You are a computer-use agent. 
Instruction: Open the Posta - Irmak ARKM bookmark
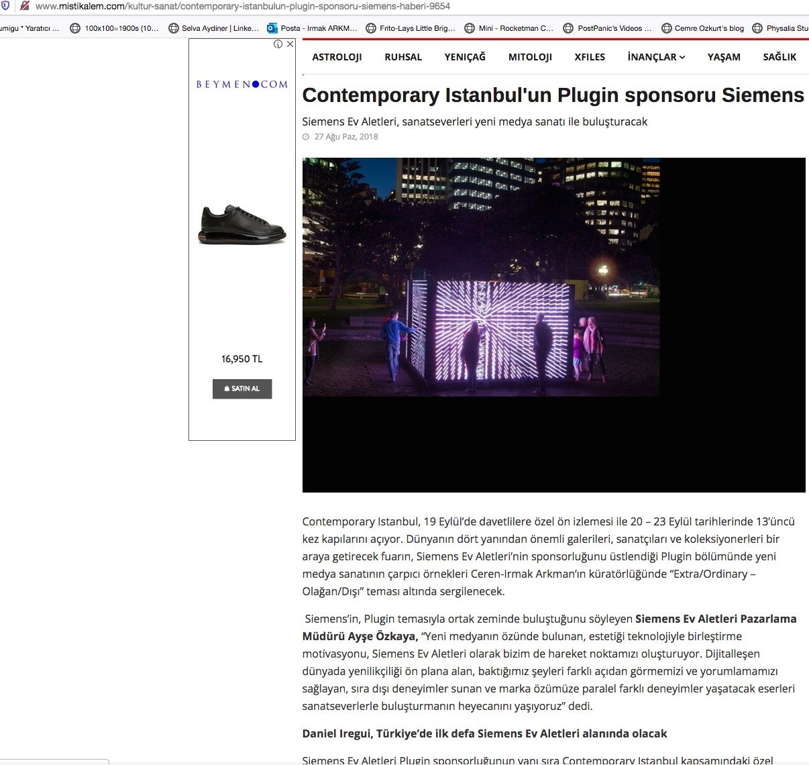tap(312, 28)
